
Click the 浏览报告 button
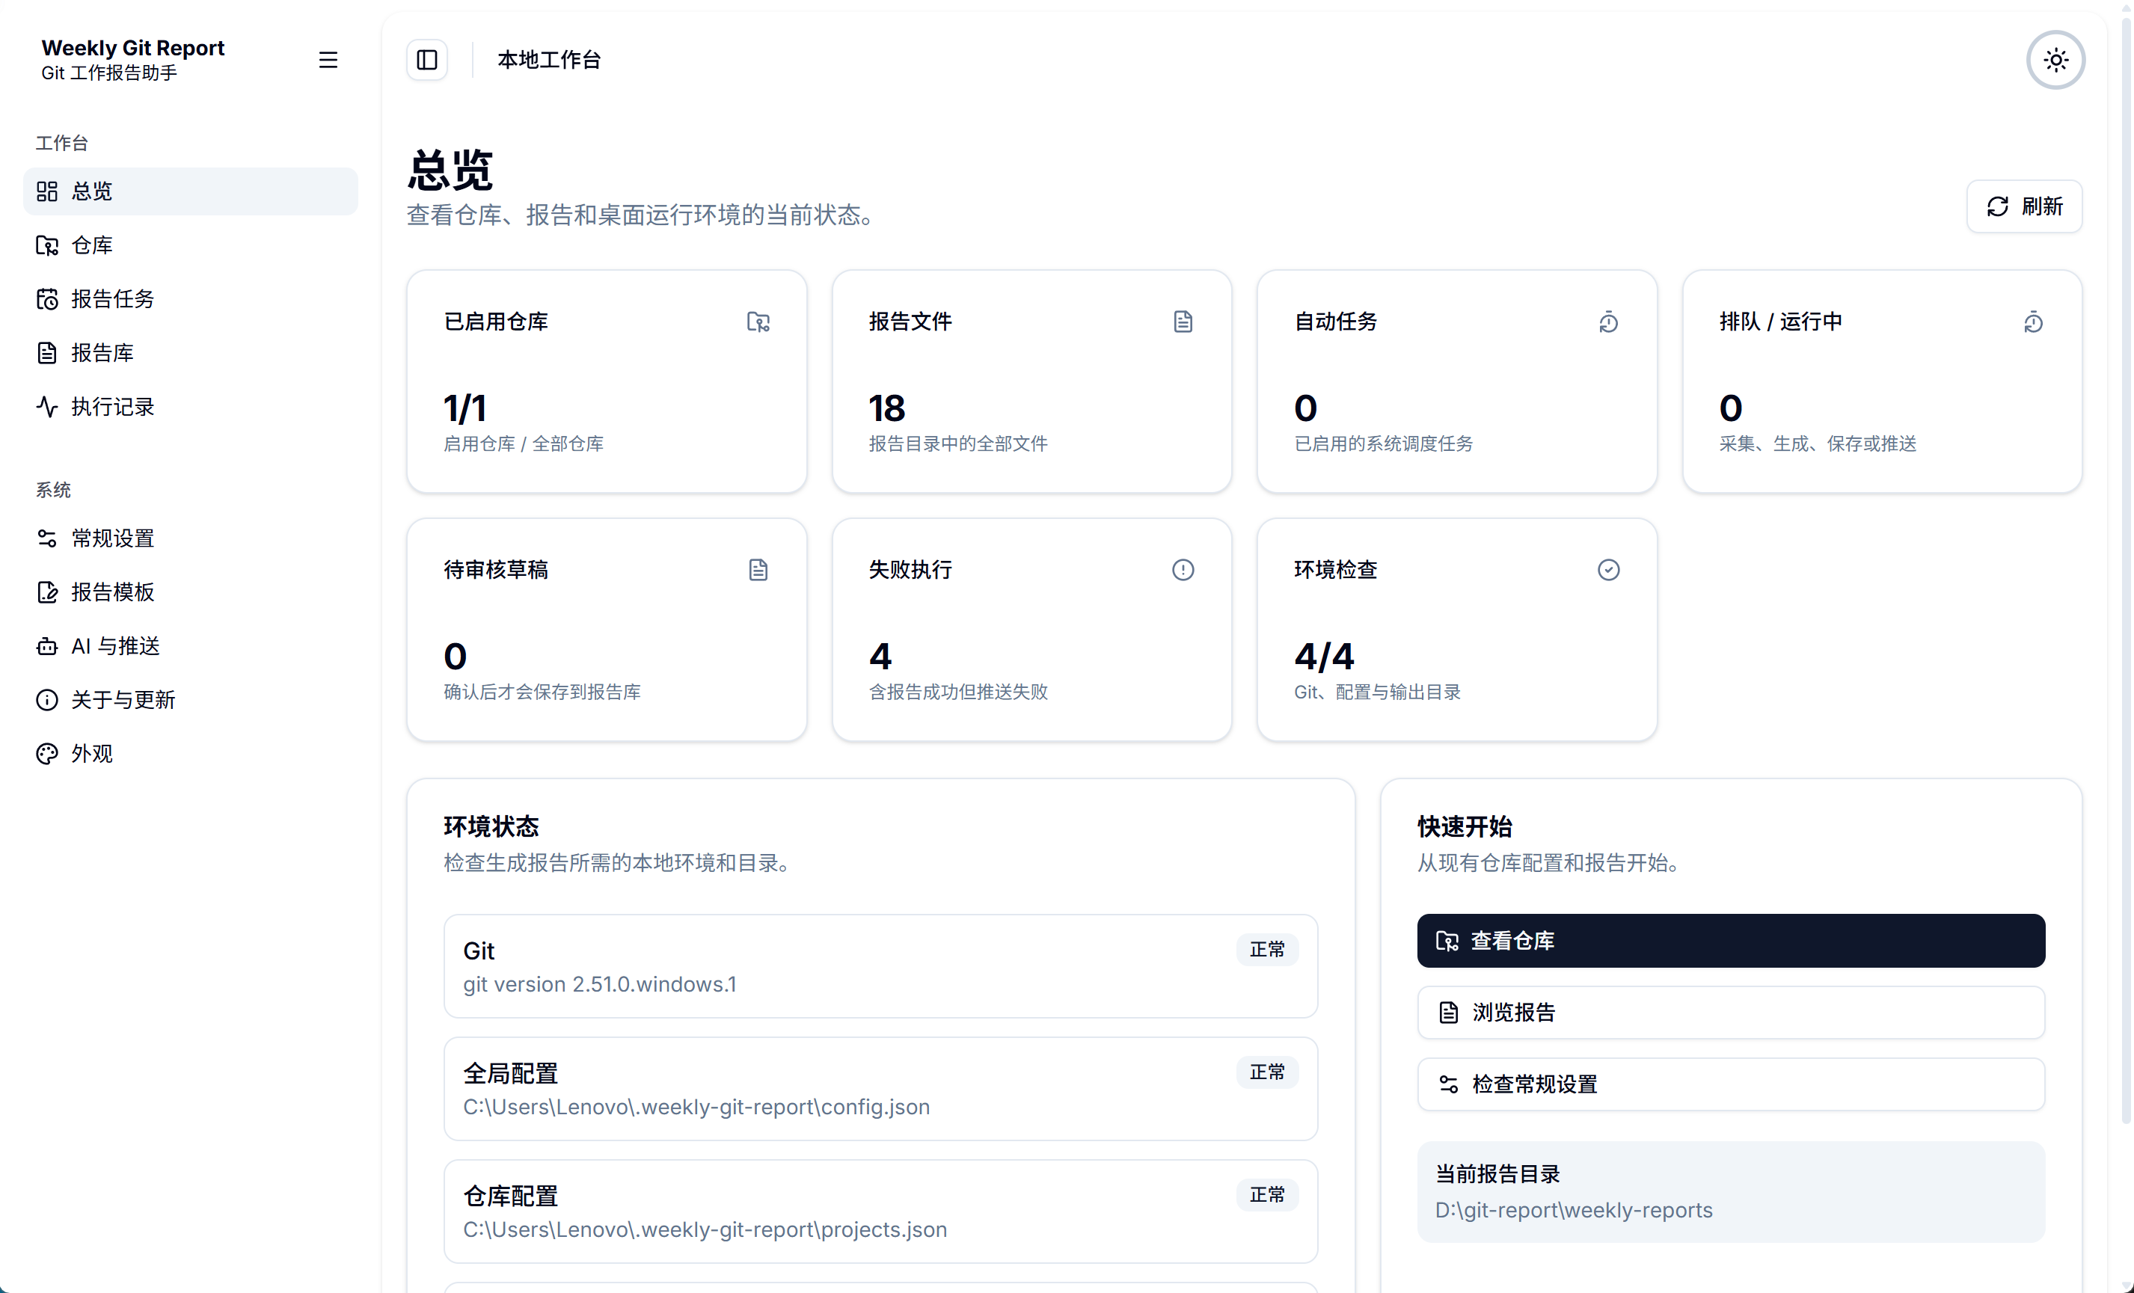point(1730,1013)
